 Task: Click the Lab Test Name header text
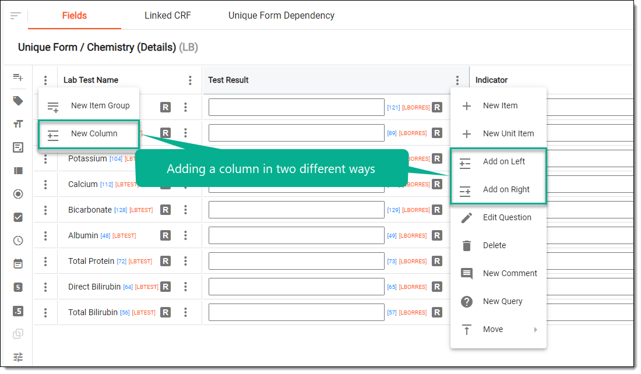click(91, 80)
